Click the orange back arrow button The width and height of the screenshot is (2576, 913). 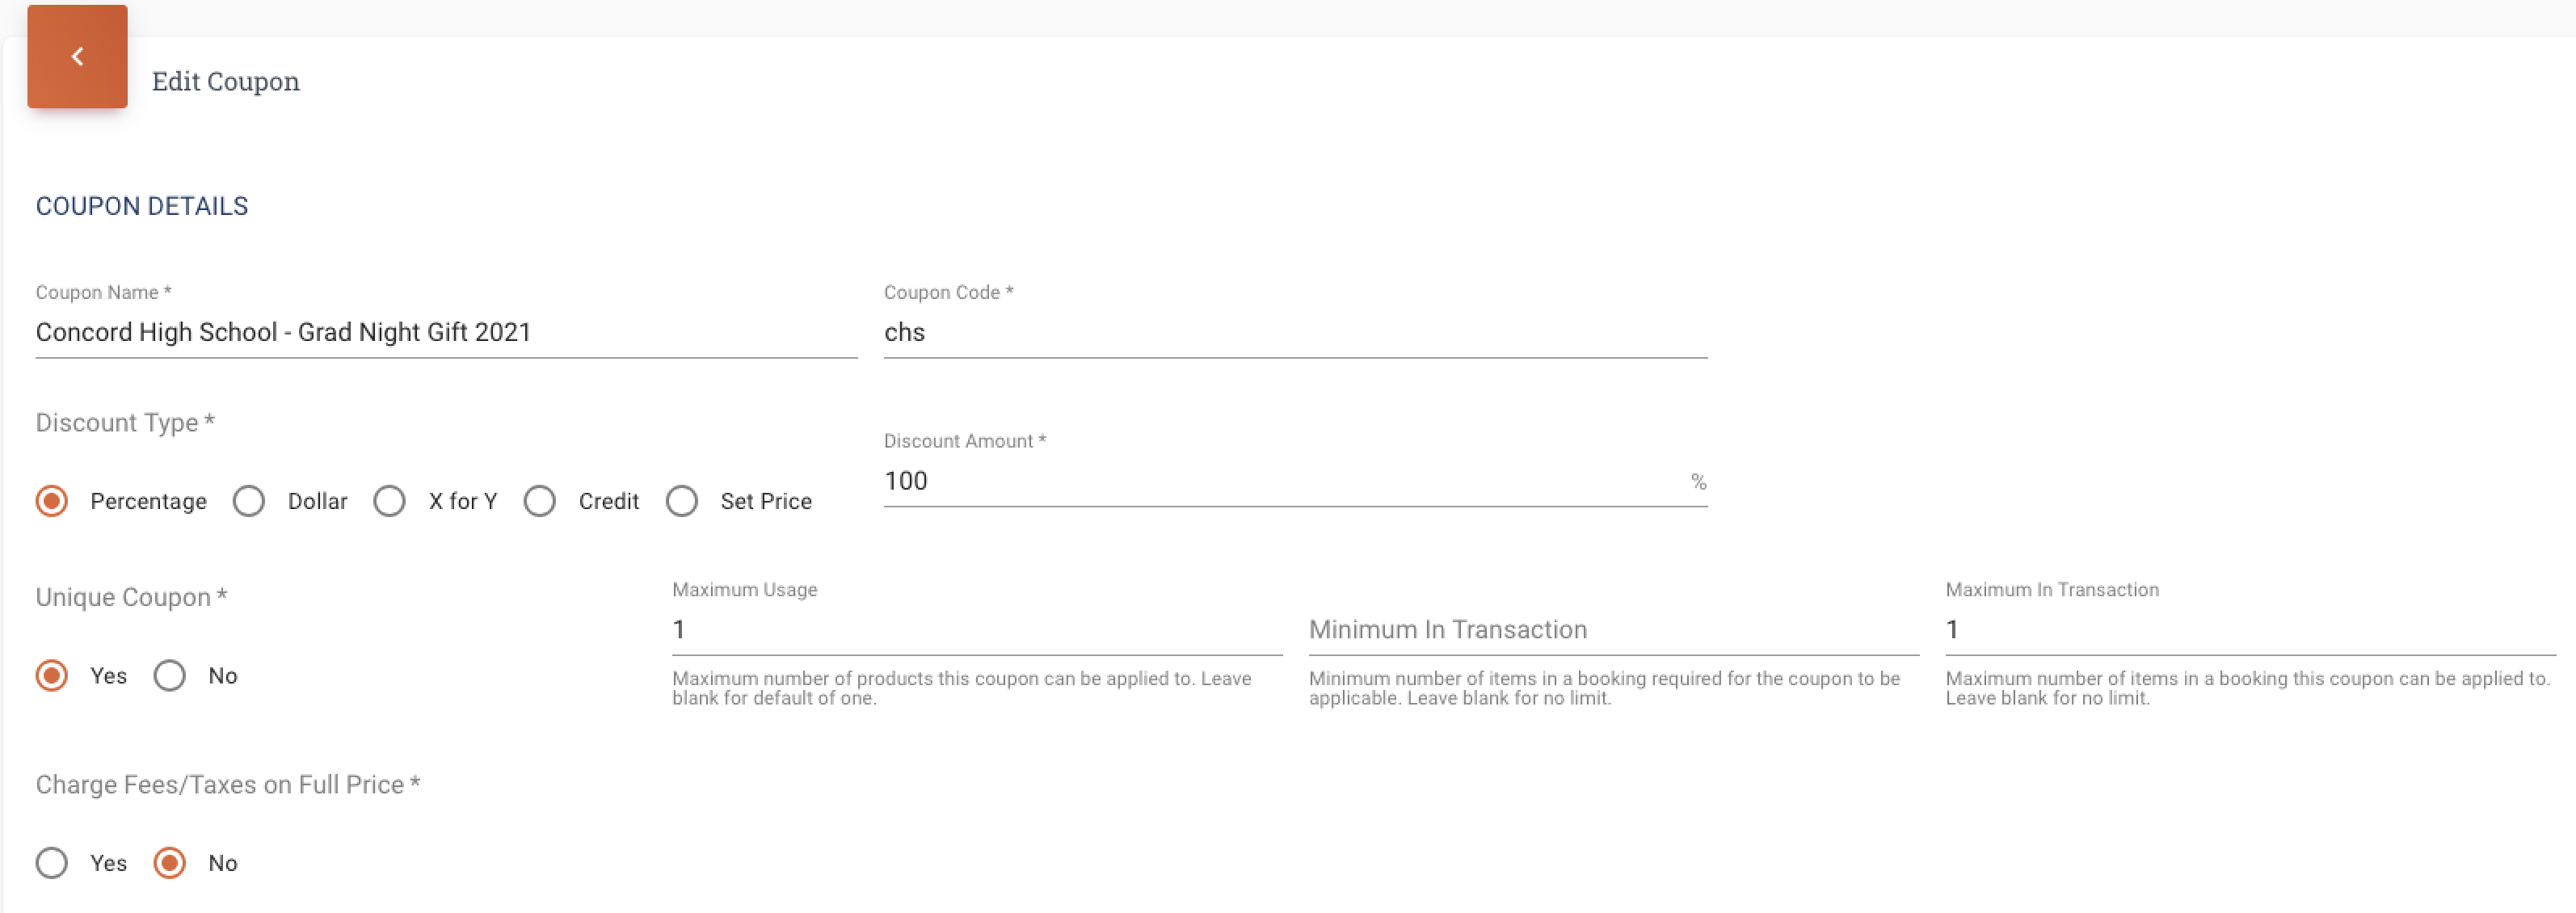(77, 56)
